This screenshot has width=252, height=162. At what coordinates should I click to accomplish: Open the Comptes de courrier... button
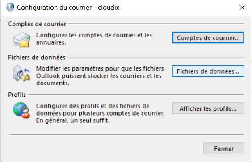[208, 37]
